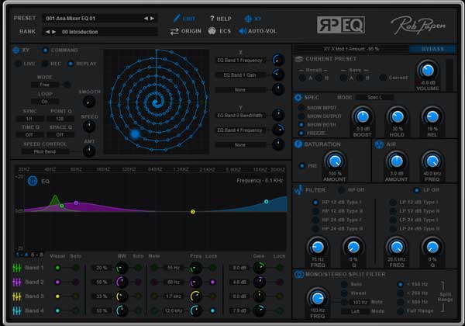
Task: Switch to bands 5 - 8 tab
Action: pyautogui.click(x=36, y=255)
